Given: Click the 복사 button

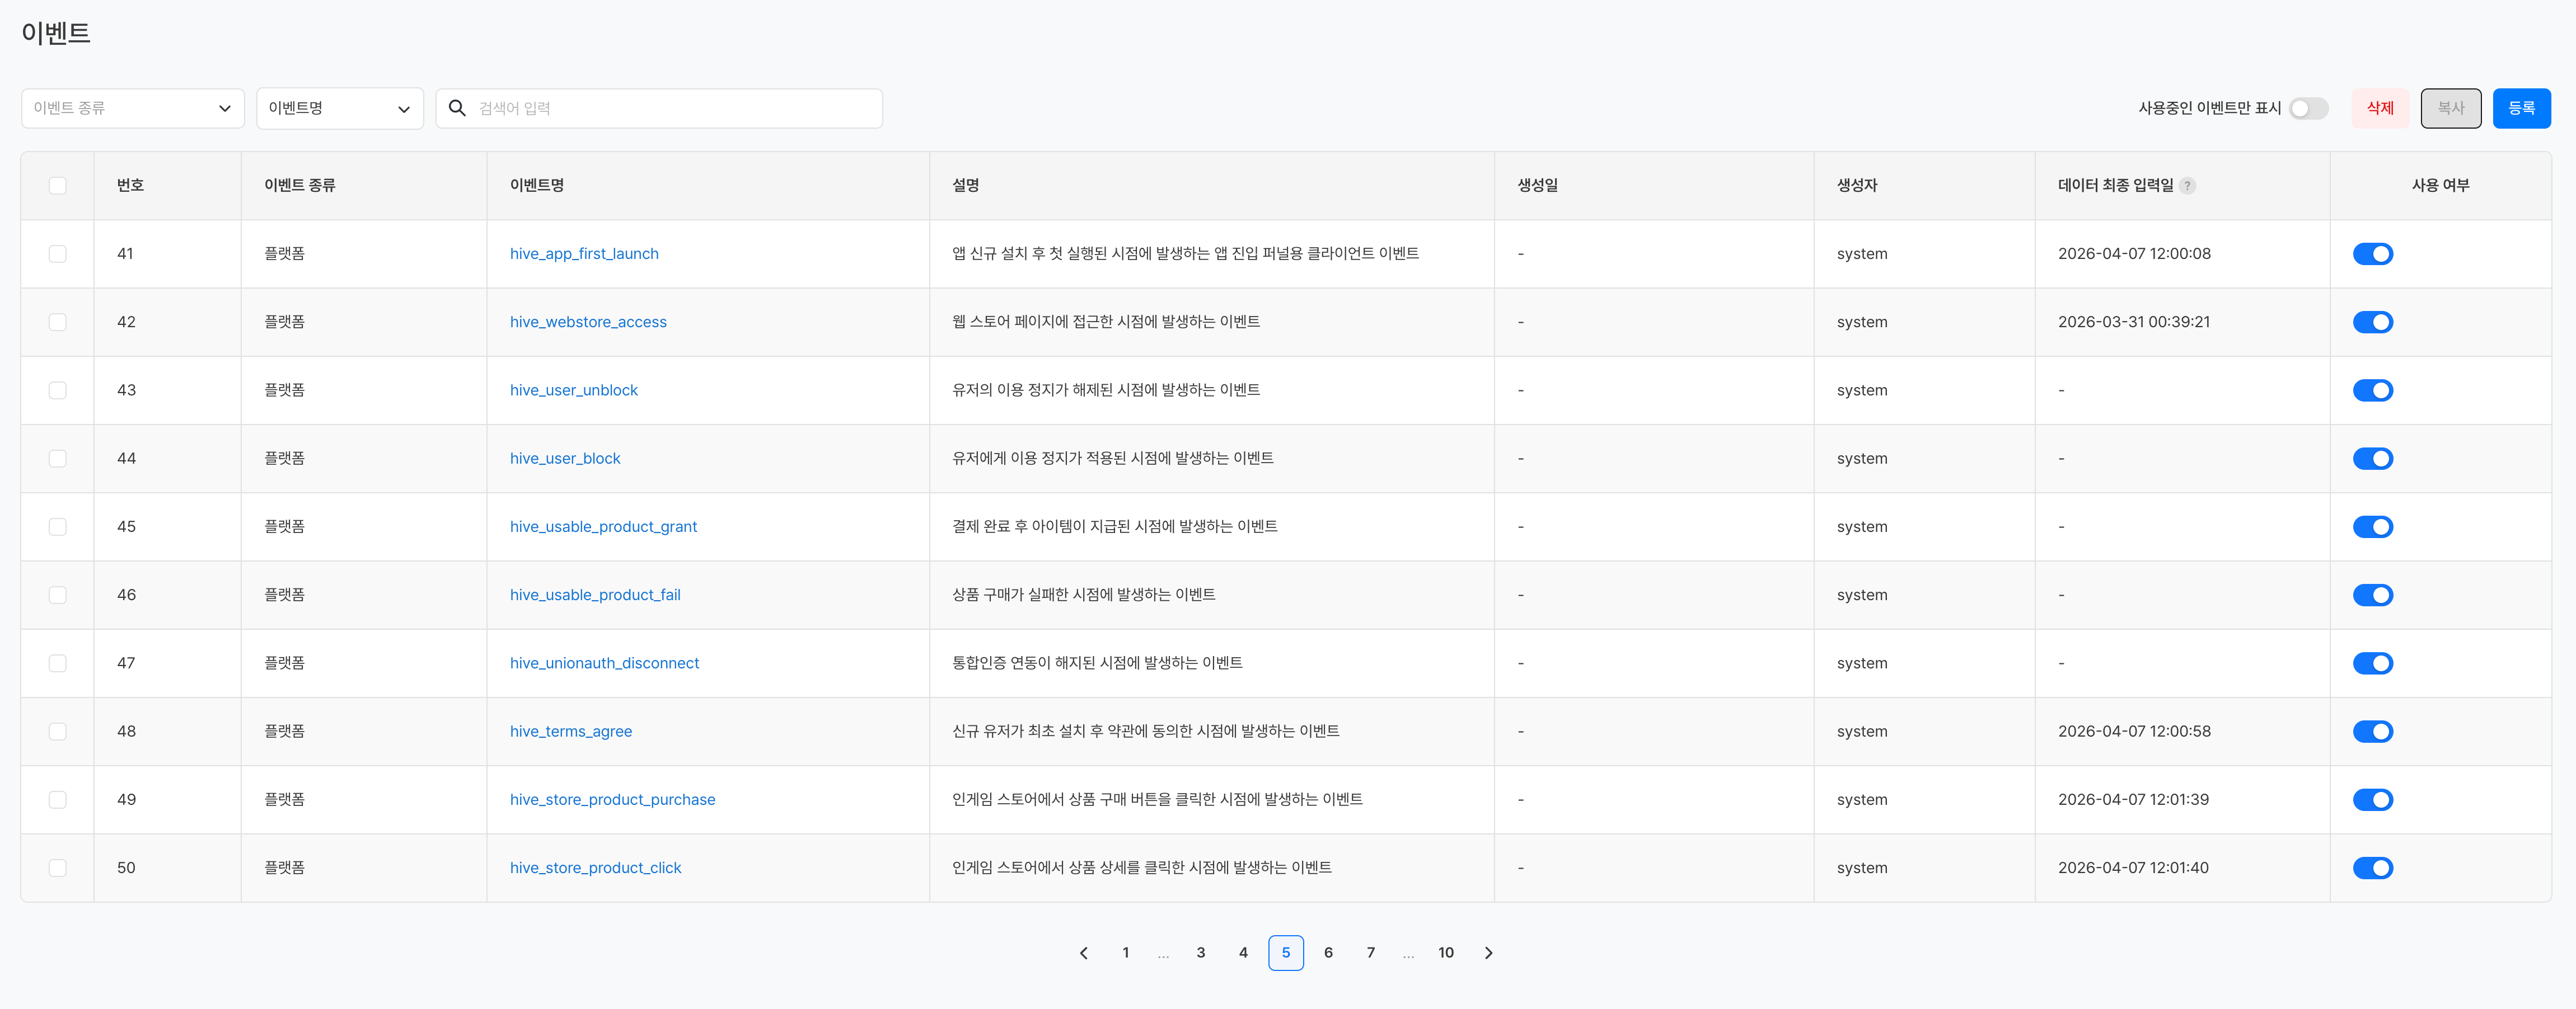Looking at the screenshot, I should [x=2450, y=108].
